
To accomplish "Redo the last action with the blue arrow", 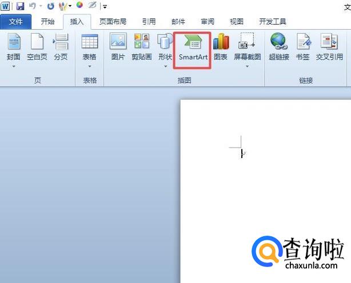I will [x=50, y=6].
